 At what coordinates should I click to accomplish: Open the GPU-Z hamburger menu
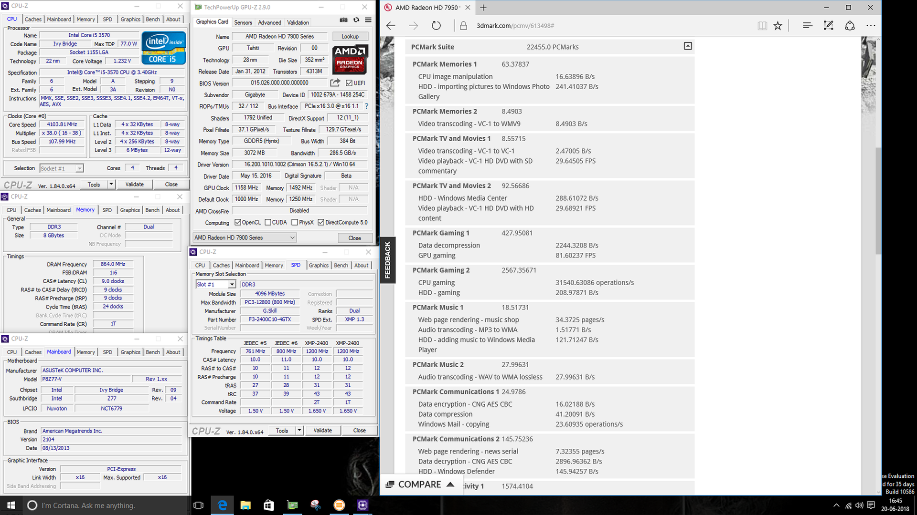pos(368,20)
